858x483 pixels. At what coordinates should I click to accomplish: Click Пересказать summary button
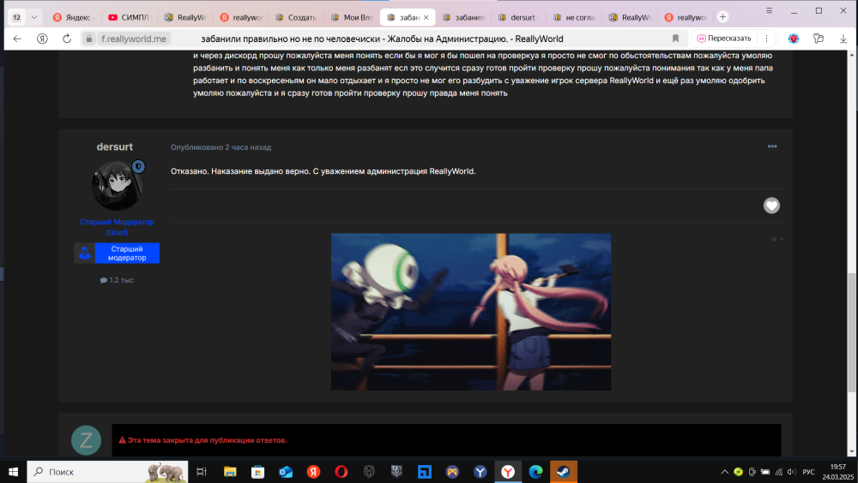click(724, 39)
